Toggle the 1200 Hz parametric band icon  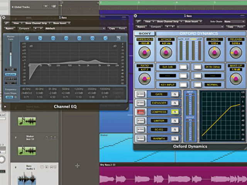click(x=79, y=38)
